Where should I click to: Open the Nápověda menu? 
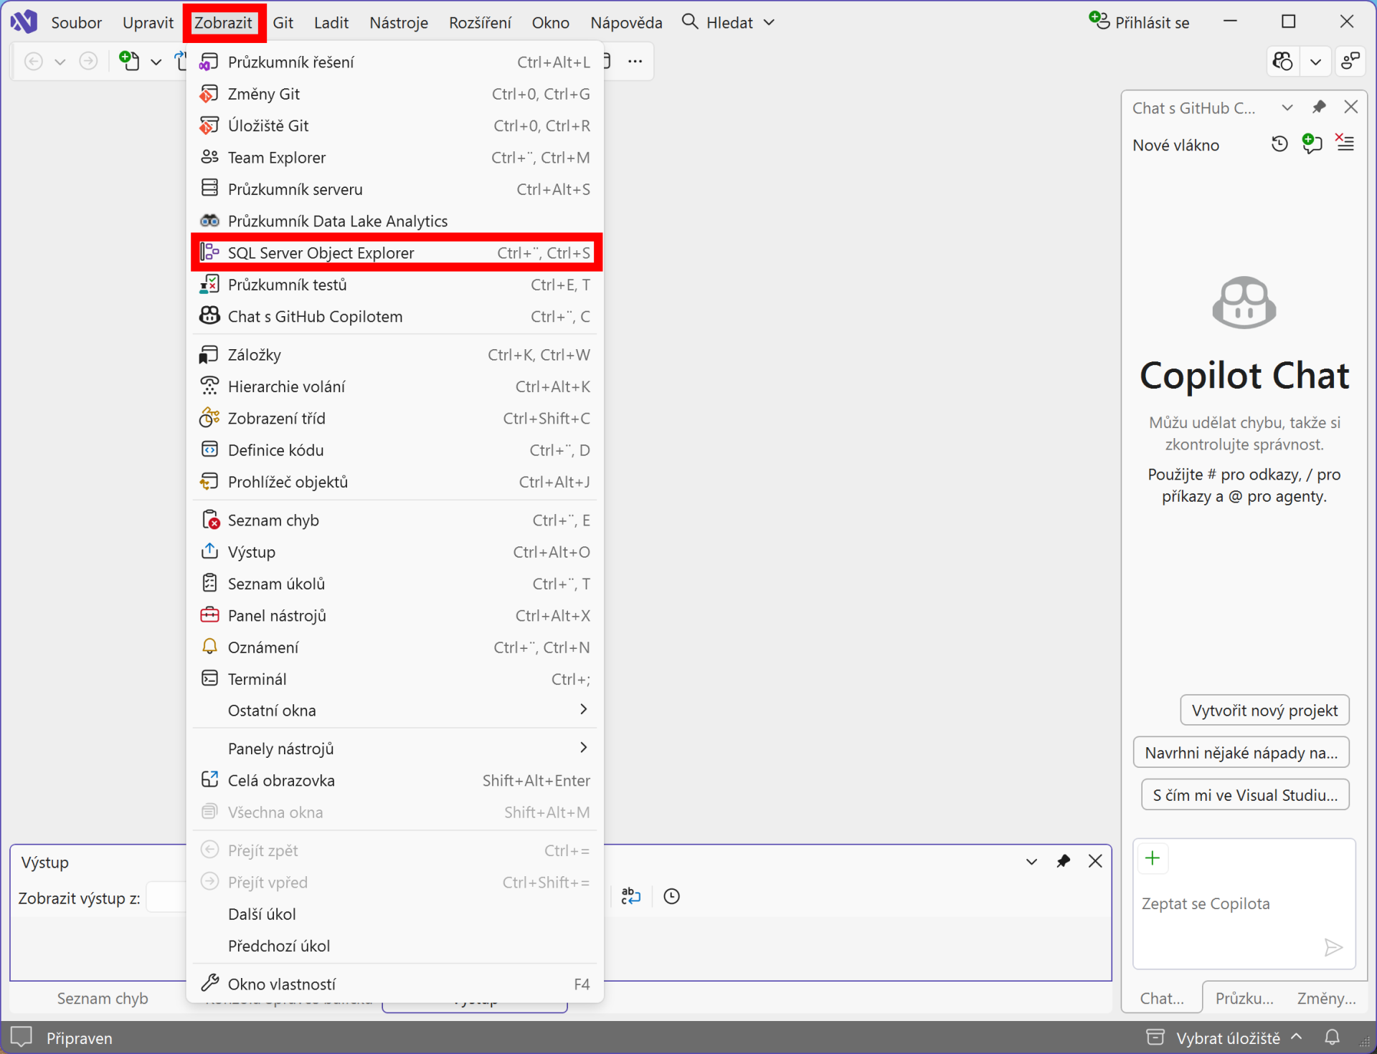(x=626, y=22)
